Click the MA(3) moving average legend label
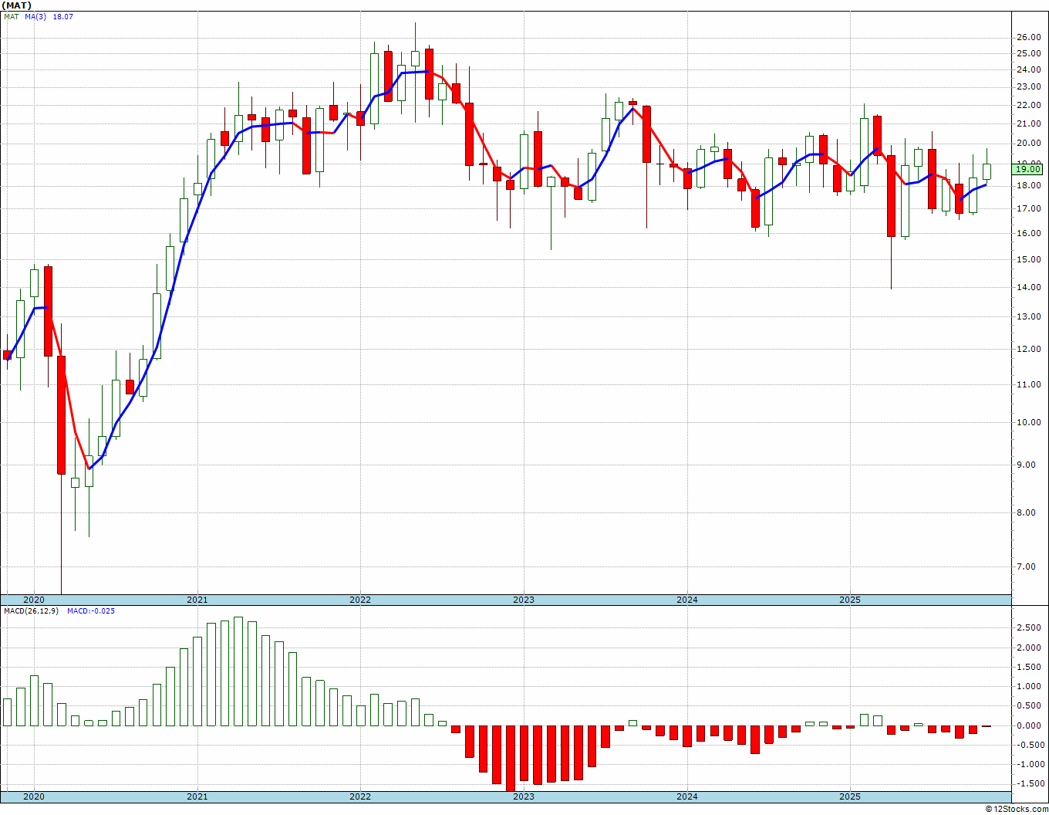Screen dimensions: 1049x815 (x=36, y=16)
